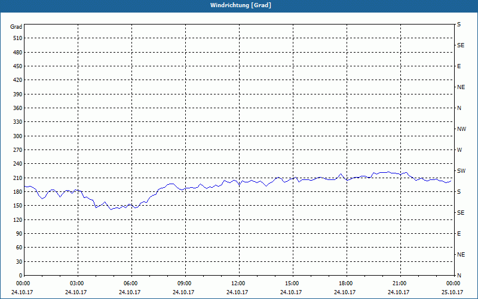Viewport: 478px width, 299px height.
Task: Click the '24.10.17' date below 12:00
Action: (x=237, y=292)
